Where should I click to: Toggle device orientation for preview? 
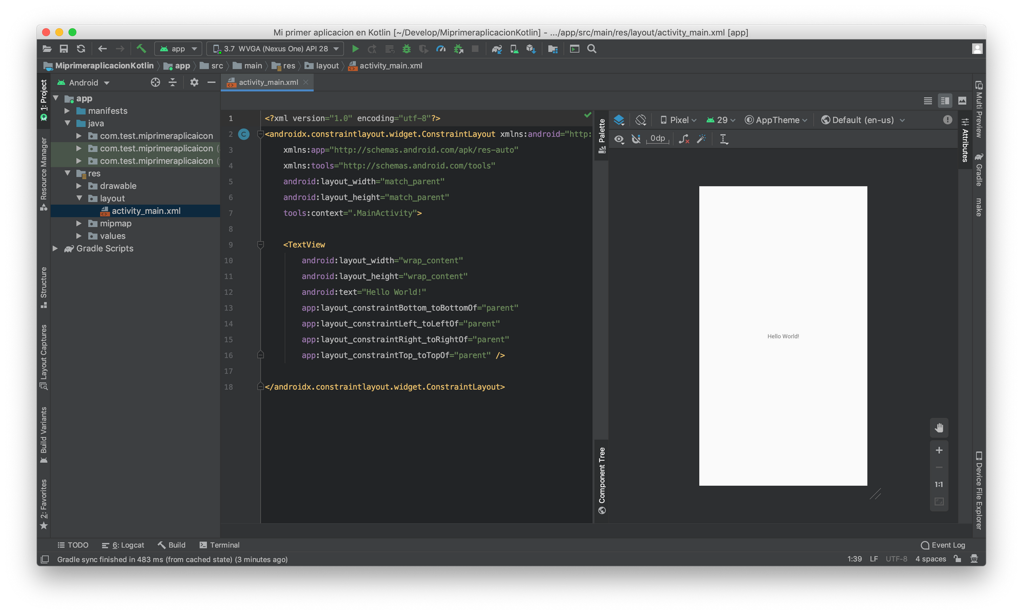click(x=641, y=120)
